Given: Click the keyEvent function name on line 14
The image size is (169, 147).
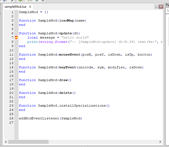Looking at the screenshot, I should coord(68,67).
